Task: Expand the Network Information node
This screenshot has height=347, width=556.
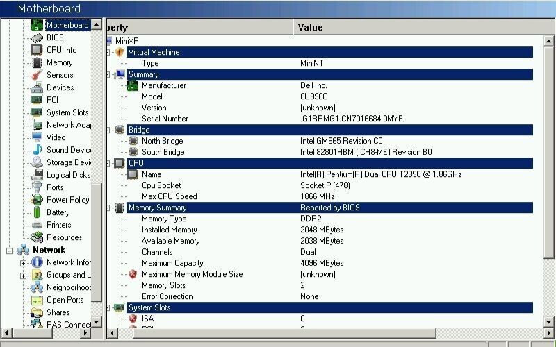Action: pos(23,263)
